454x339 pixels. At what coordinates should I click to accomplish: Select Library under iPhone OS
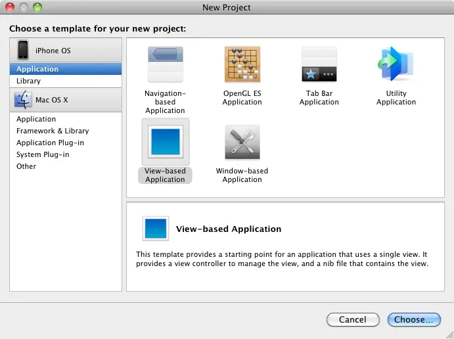66,81
